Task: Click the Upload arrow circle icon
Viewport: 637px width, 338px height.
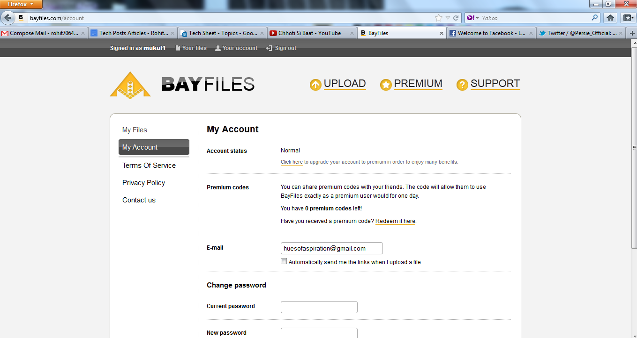Action: click(x=315, y=85)
